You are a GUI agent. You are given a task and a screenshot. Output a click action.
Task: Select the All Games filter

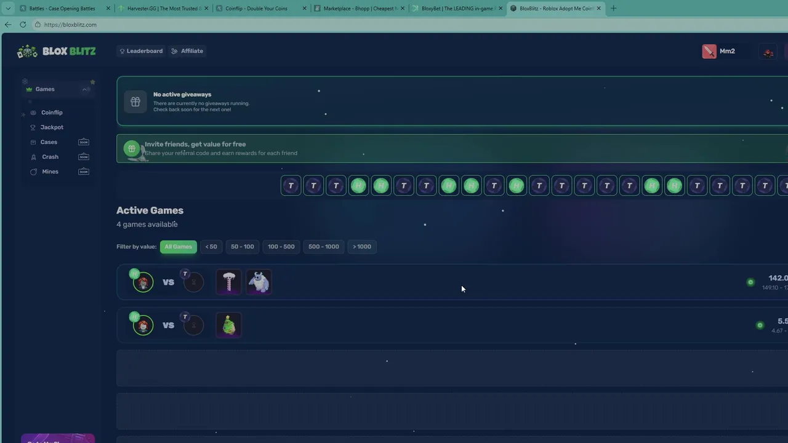pos(179,247)
